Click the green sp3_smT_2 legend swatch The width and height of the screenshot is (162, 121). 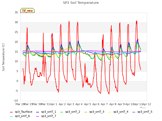[62, 112]
